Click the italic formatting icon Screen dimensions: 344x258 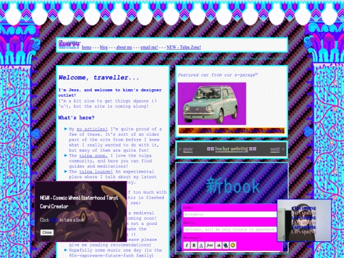click(x=187, y=245)
